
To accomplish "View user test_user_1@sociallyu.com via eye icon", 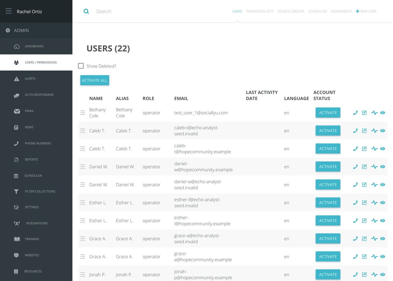I will [383, 113].
